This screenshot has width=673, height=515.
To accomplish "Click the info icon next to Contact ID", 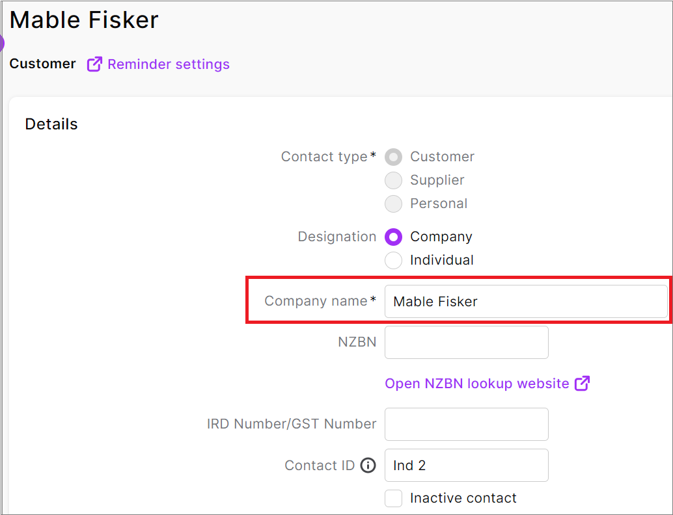I will tap(368, 465).
